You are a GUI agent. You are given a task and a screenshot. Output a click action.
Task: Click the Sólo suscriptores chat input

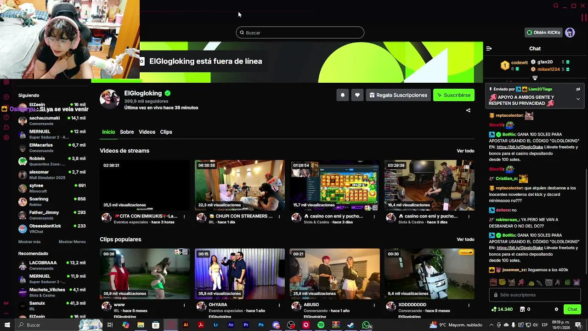(x=535, y=295)
